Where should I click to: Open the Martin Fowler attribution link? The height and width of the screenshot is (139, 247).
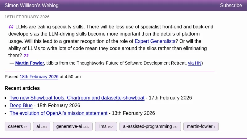click(x=30, y=63)
